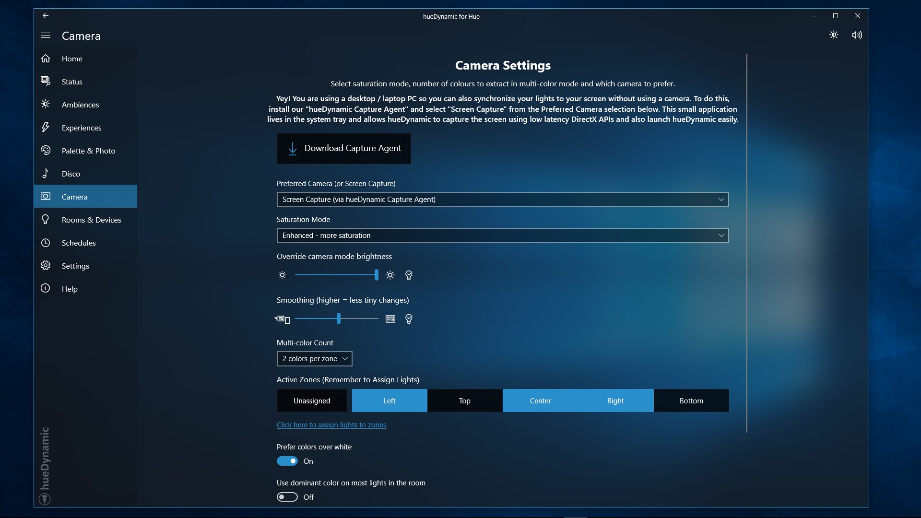Image resolution: width=921 pixels, height=518 pixels.
Task: Toggle the Top active zone
Action: pyautogui.click(x=464, y=400)
